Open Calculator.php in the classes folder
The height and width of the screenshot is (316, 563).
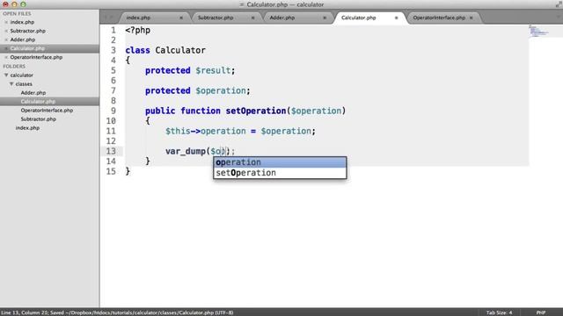(x=38, y=102)
